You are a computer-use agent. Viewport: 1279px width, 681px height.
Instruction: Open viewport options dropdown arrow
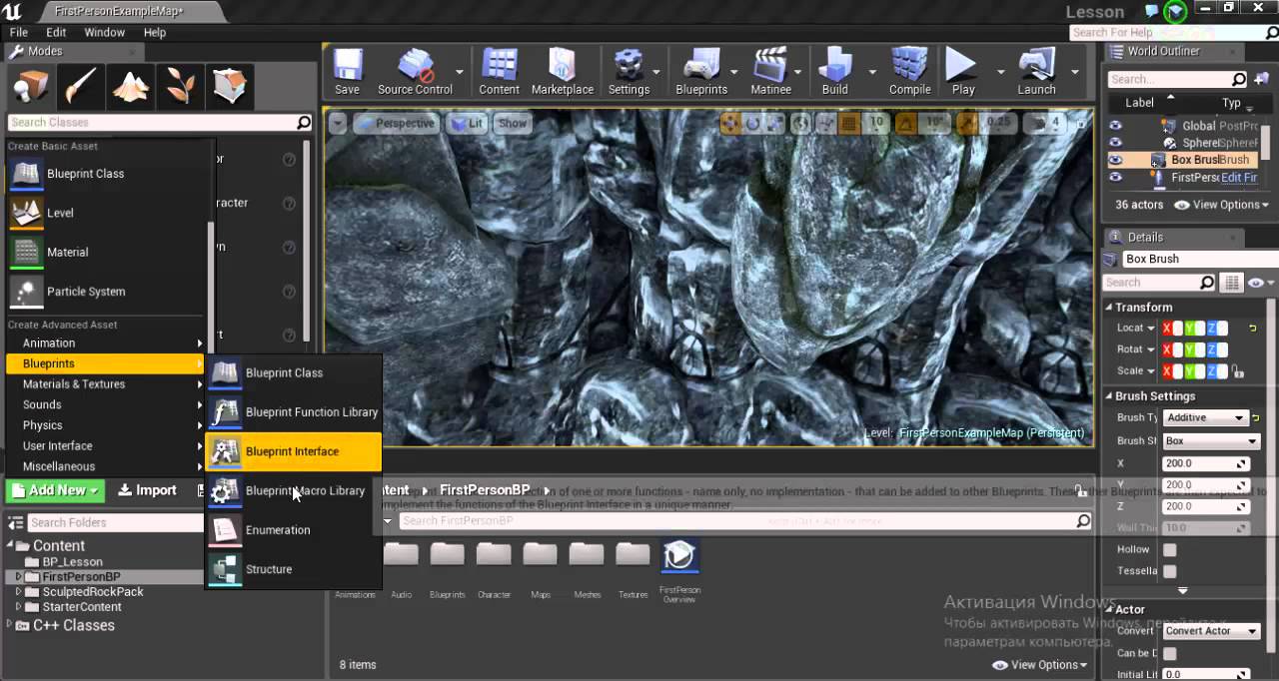pyautogui.click(x=338, y=123)
